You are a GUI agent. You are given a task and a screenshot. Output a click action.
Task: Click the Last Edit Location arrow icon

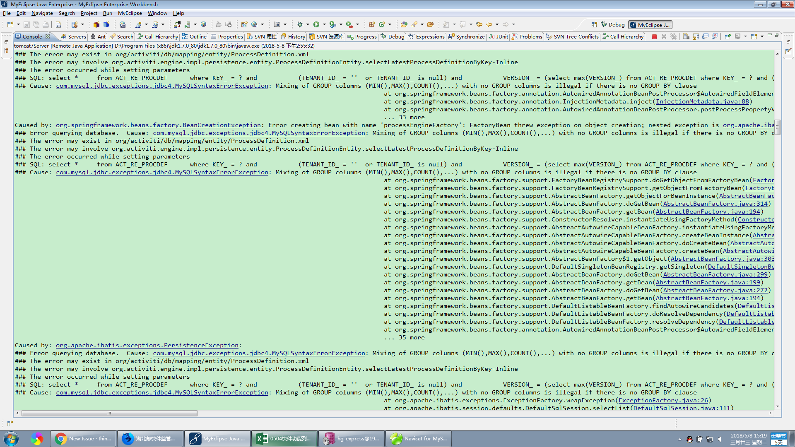click(x=479, y=25)
